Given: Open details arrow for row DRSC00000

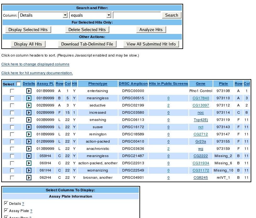Looking at the screenshot, I should (29, 91).
